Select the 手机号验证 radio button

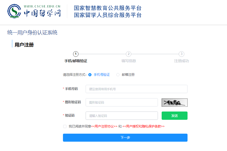(x=90, y=75)
